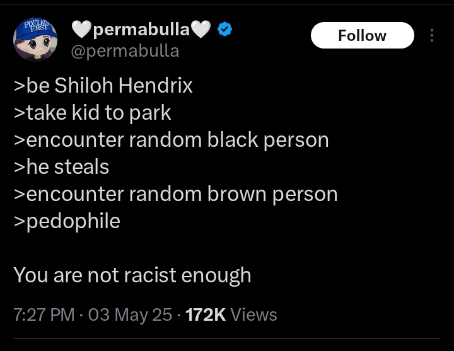Screen dimensions: 454x351
Task: Click the ">take kid to park" line
Action: pos(92,113)
